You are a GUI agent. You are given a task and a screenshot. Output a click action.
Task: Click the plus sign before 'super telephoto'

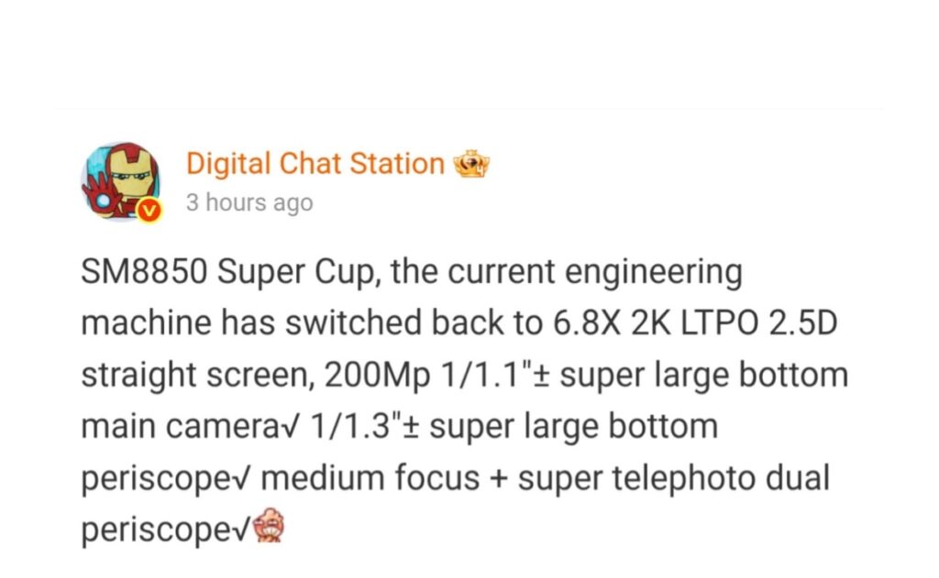click(x=499, y=479)
